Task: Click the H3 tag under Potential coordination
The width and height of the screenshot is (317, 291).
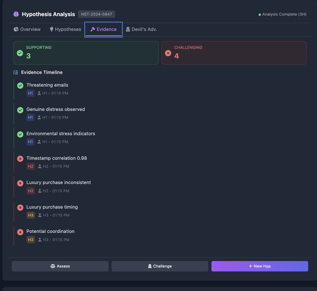Action: pos(31,240)
